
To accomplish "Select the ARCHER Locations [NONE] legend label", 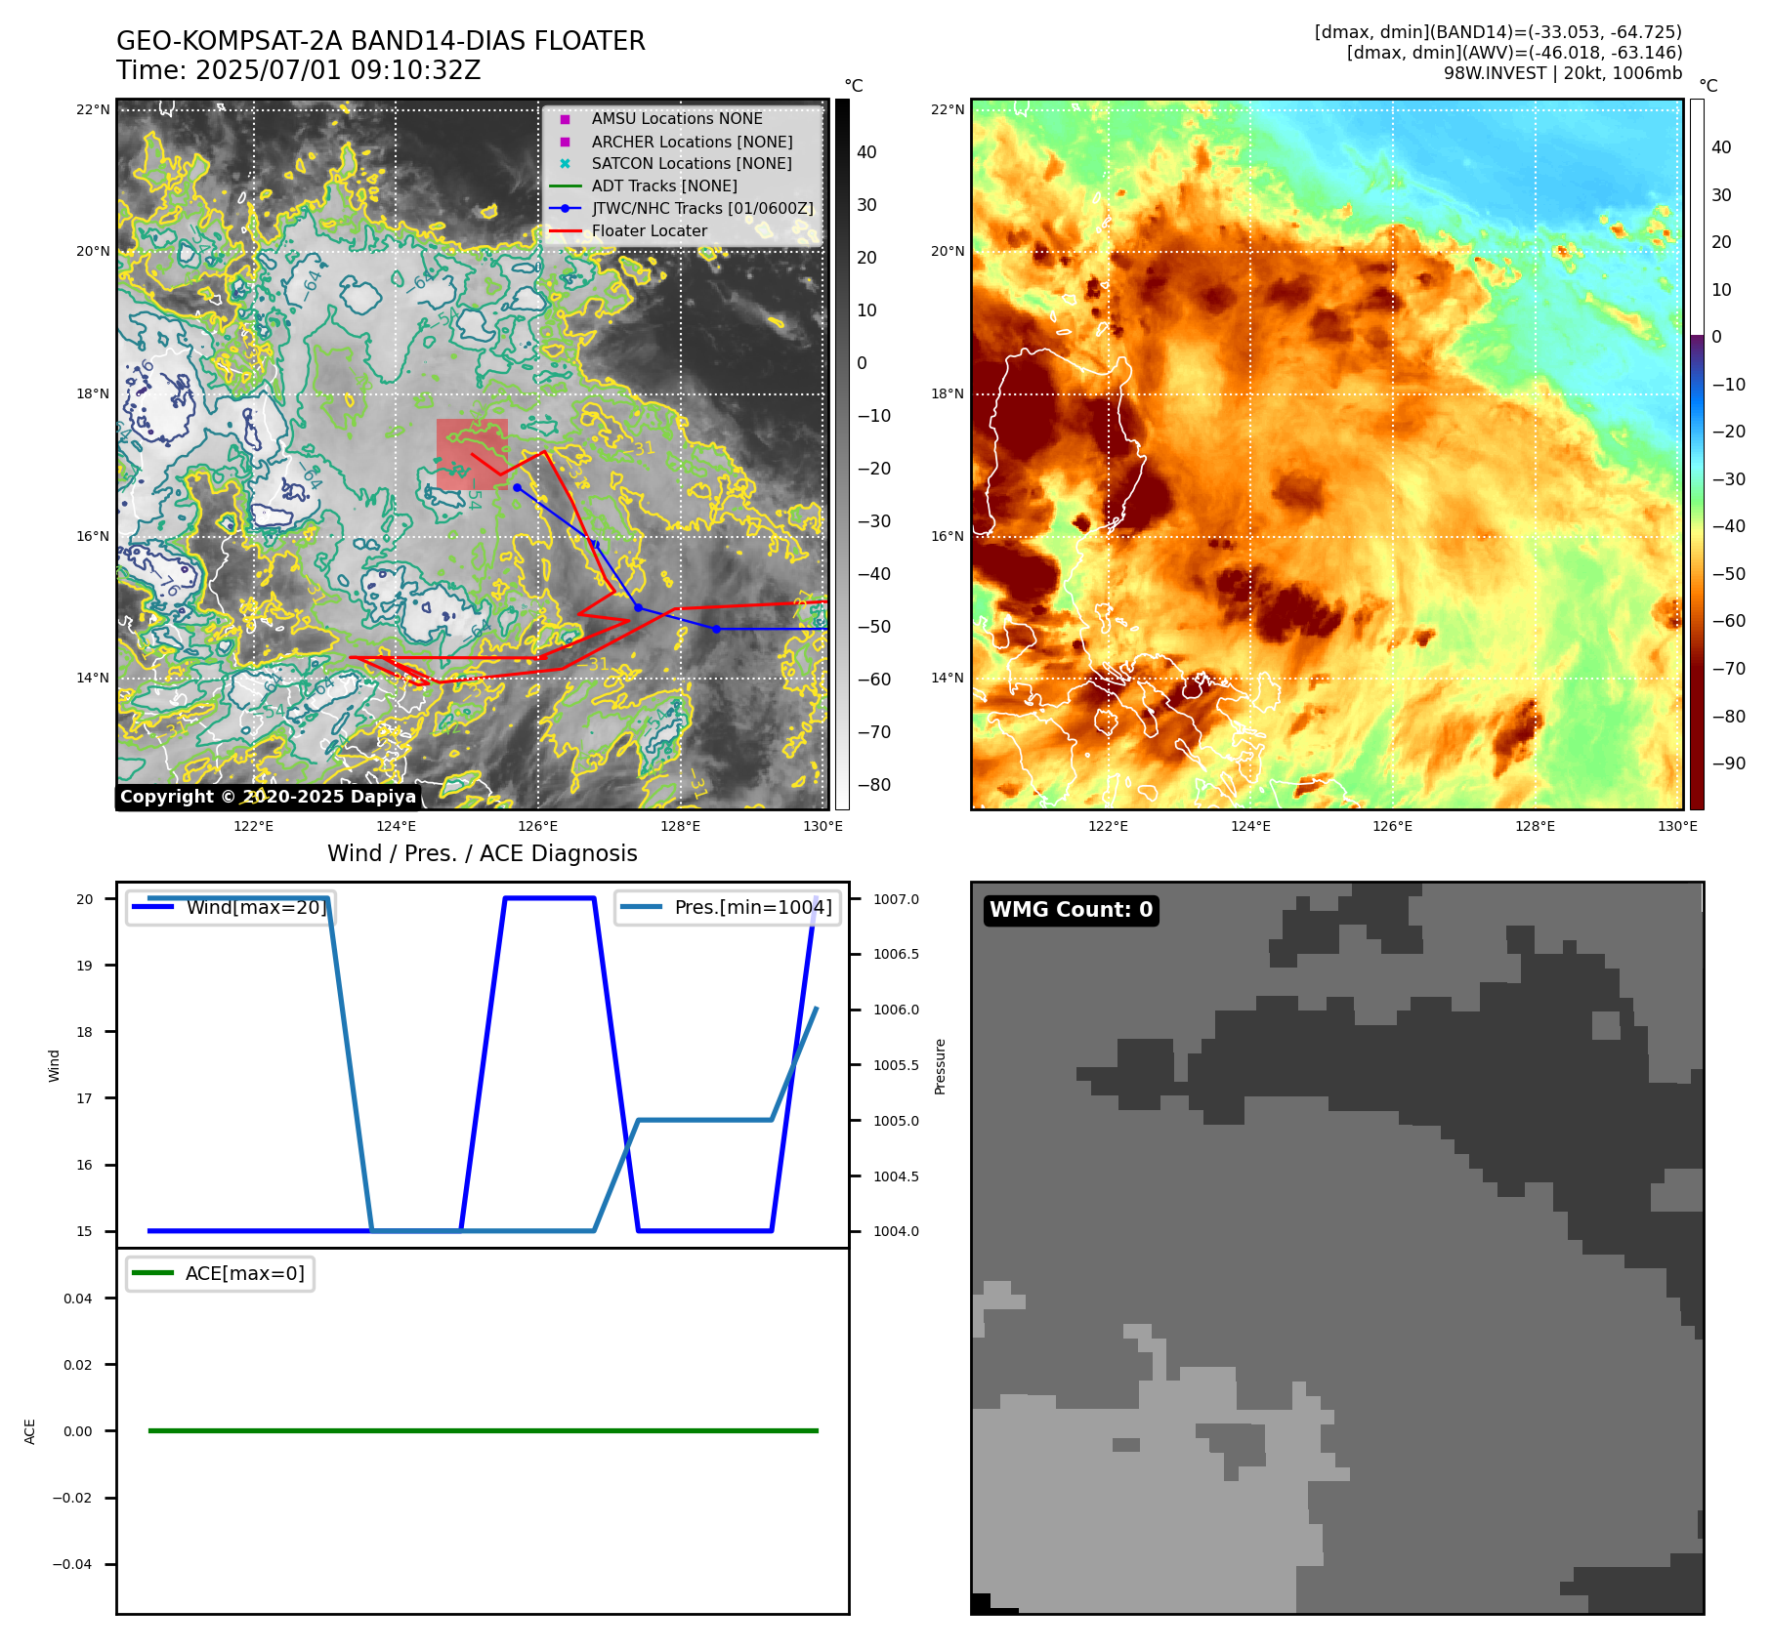I will (x=692, y=142).
